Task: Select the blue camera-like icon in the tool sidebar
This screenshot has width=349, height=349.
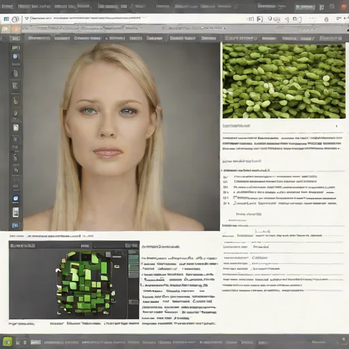Action: click(x=16, y=198)
